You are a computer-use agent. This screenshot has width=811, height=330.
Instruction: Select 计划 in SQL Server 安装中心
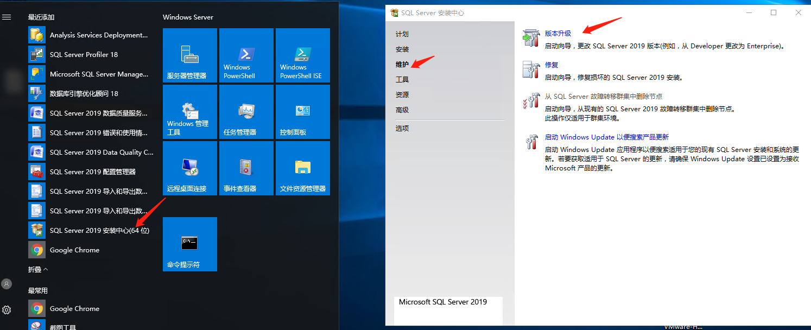pyautogui.click(x=402, y=34)
